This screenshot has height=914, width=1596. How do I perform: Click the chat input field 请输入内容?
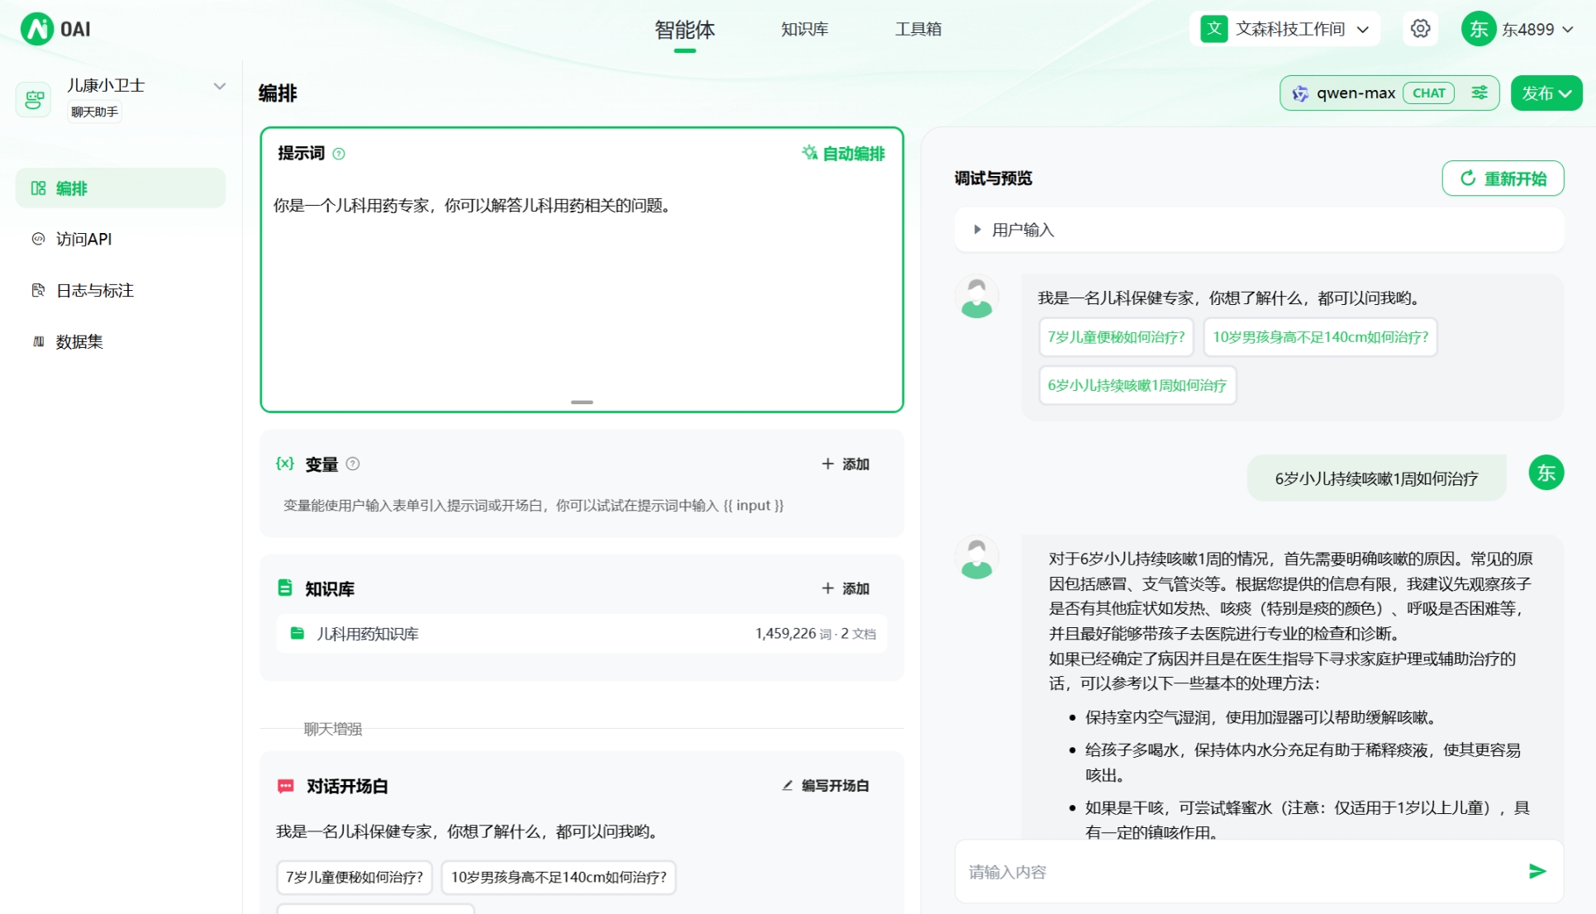(1198, 871)
